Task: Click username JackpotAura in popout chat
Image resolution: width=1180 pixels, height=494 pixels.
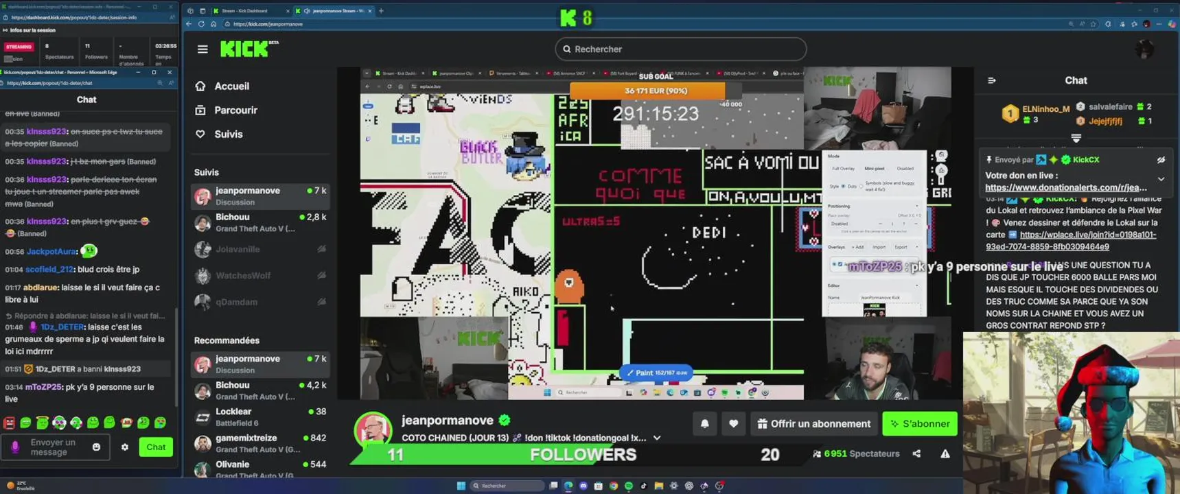Action: pyautogui.click(x=51, y=252)
